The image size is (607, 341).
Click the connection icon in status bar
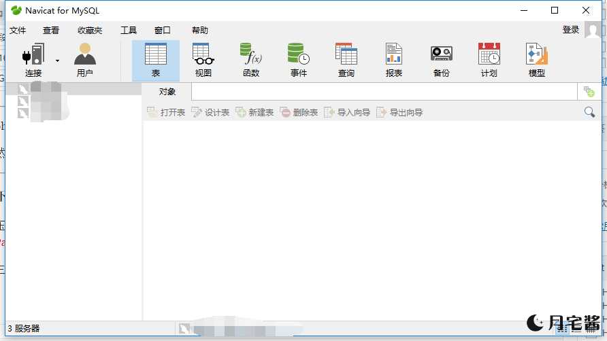point(184,329)
